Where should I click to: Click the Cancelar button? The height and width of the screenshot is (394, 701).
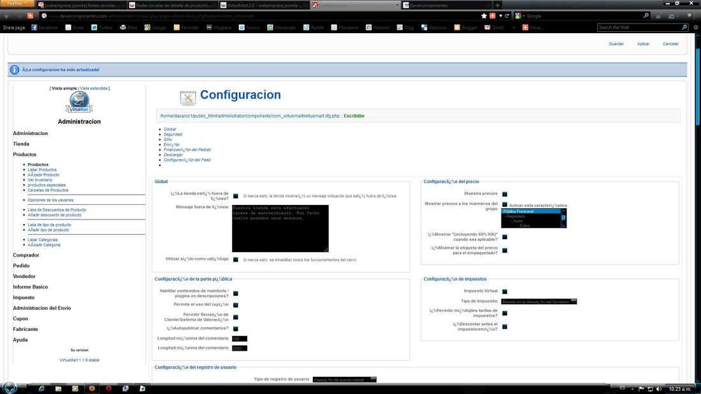coord(670,44)
